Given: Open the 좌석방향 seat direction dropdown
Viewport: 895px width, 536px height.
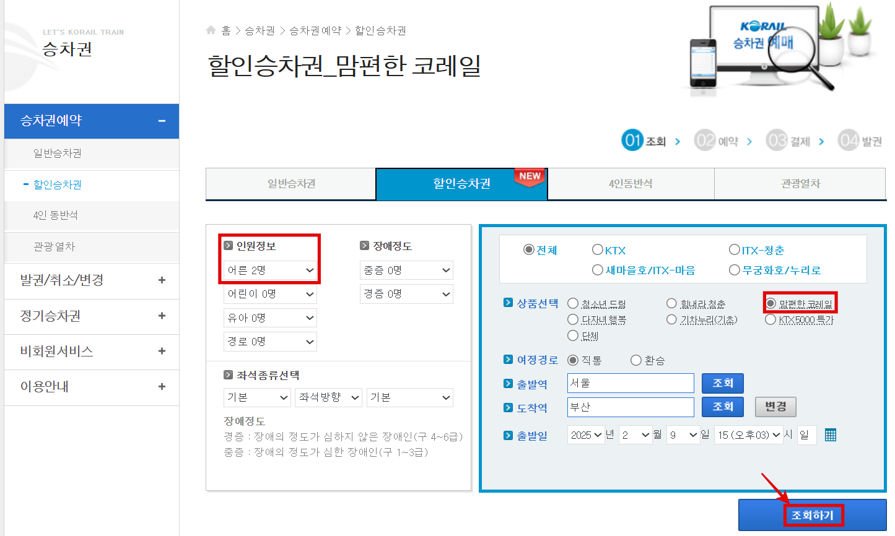Looking at the screenshot, I should coord(328,397).
